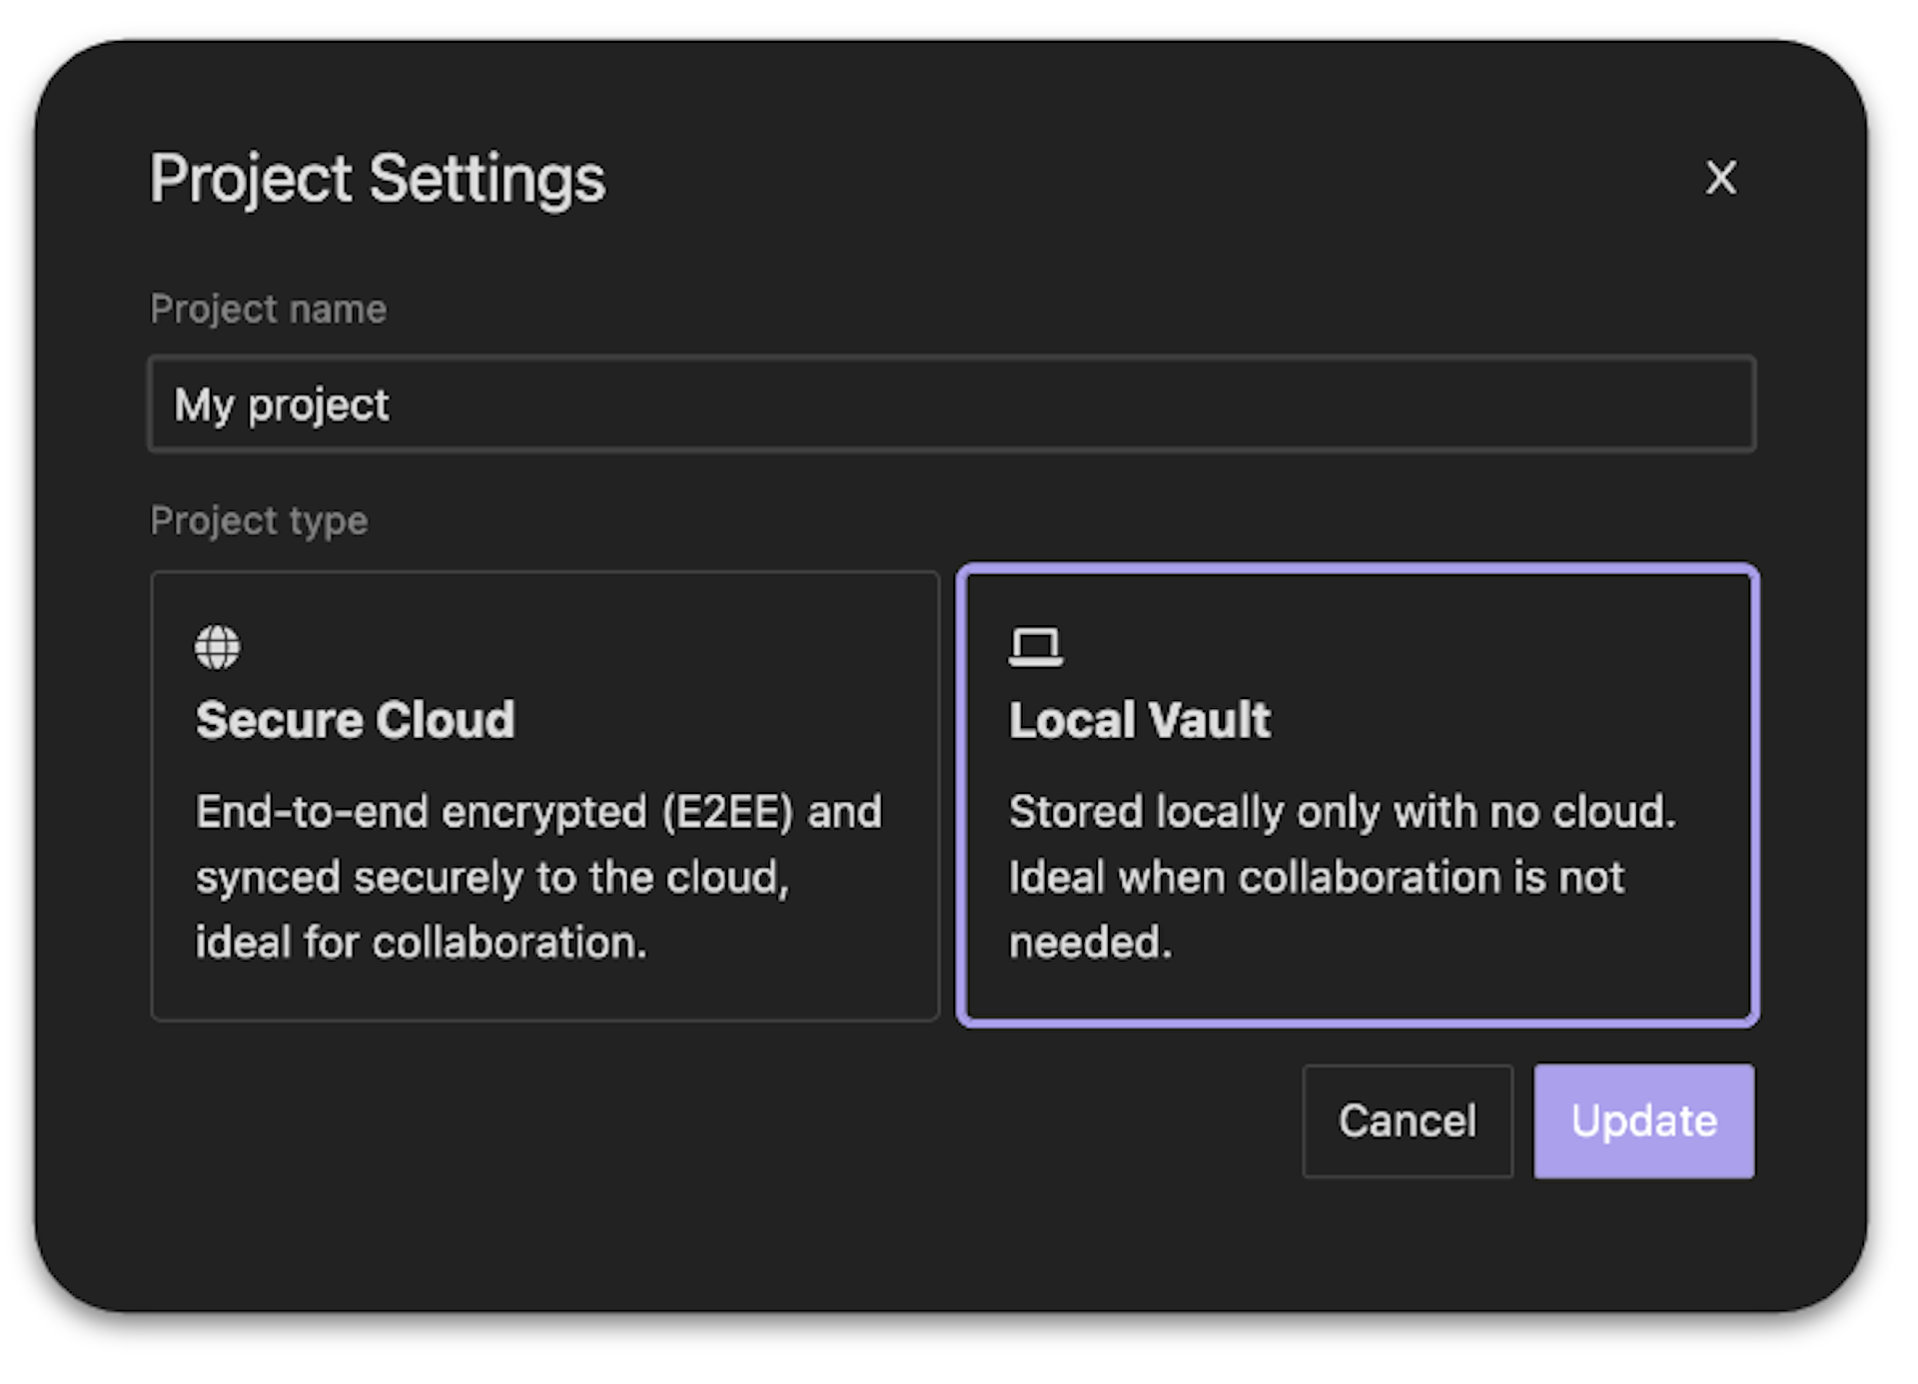The width and height of the screenshot is (1918, 1384).
Task: Click the Local Vault heading text
Action: (x=1140, y=720)
